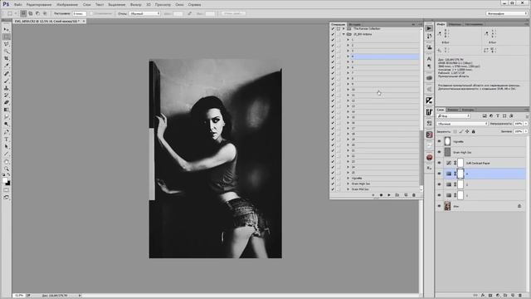The image size is (531, 299).
Task: Open layer Fill slider arrow
Action: point(525,131)
